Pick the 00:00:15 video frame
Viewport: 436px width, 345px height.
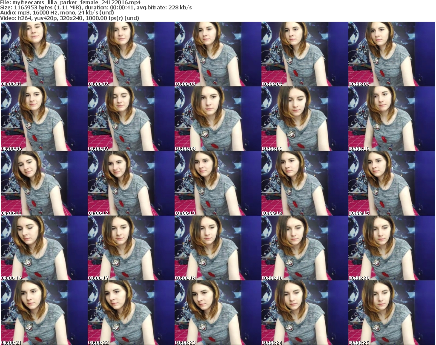click(392, 183)
